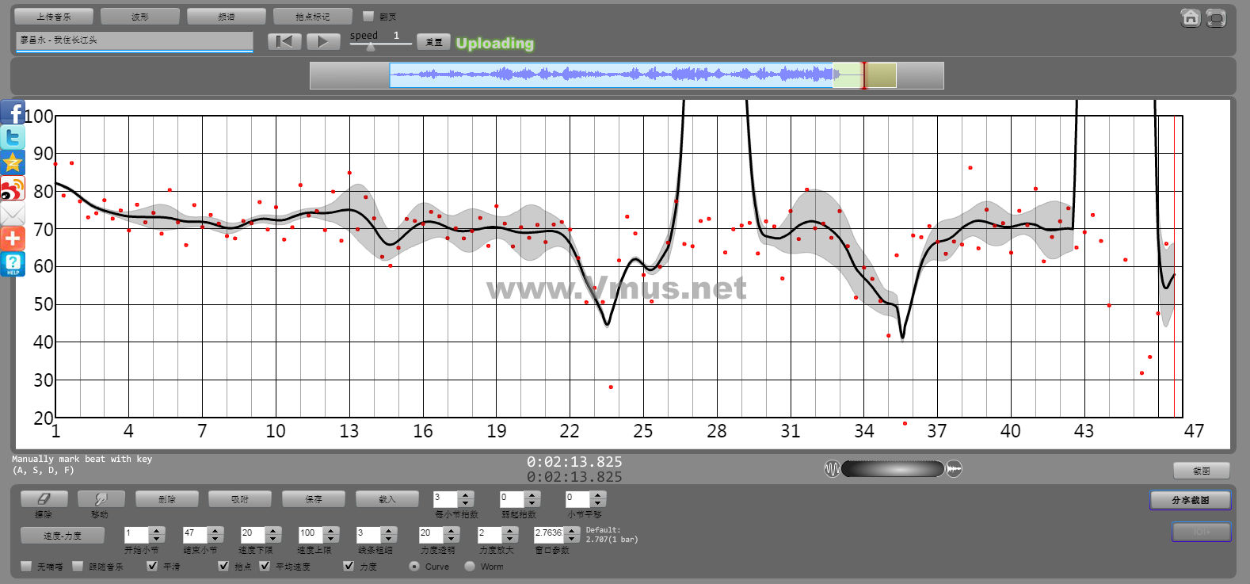The image size is (1250, 584).
Task: Click the home icon at top right
Action: click(1190, 17)
